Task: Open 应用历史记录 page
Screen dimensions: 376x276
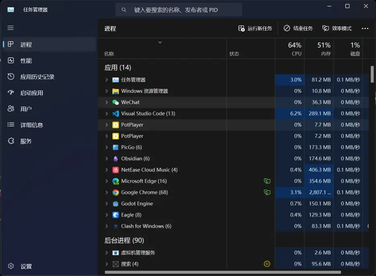Action: tap(49, 77)
